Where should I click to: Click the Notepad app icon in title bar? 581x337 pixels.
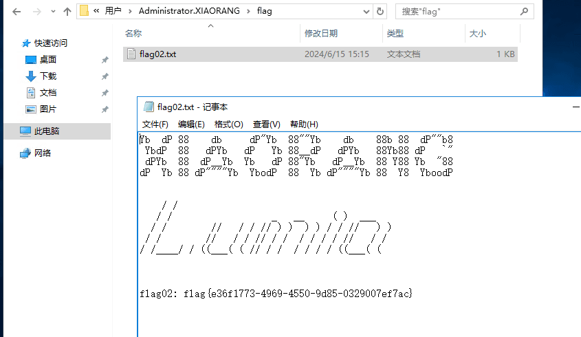(x=149, y=107)
